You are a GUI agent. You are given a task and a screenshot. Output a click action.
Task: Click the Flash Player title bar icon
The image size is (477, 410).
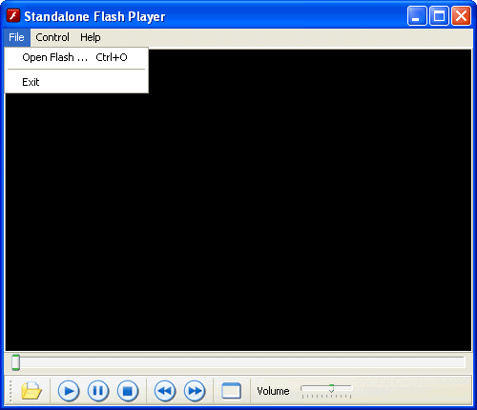coord(13,15)
